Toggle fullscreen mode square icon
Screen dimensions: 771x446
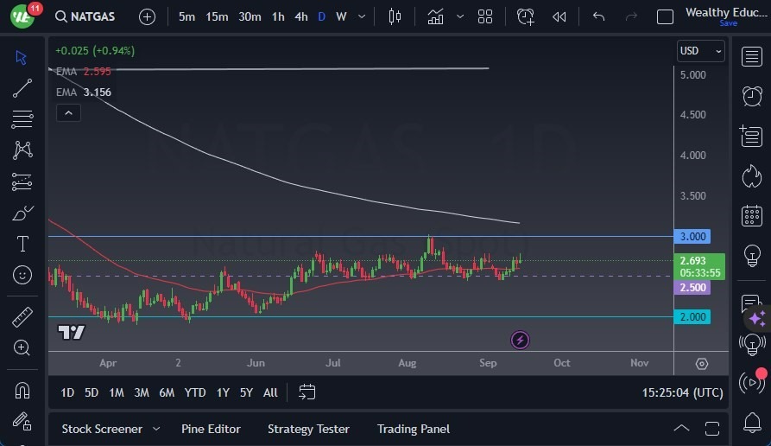[665, 16]
